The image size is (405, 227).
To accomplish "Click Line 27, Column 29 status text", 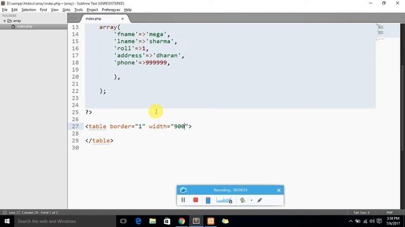I will click(34, 212).
